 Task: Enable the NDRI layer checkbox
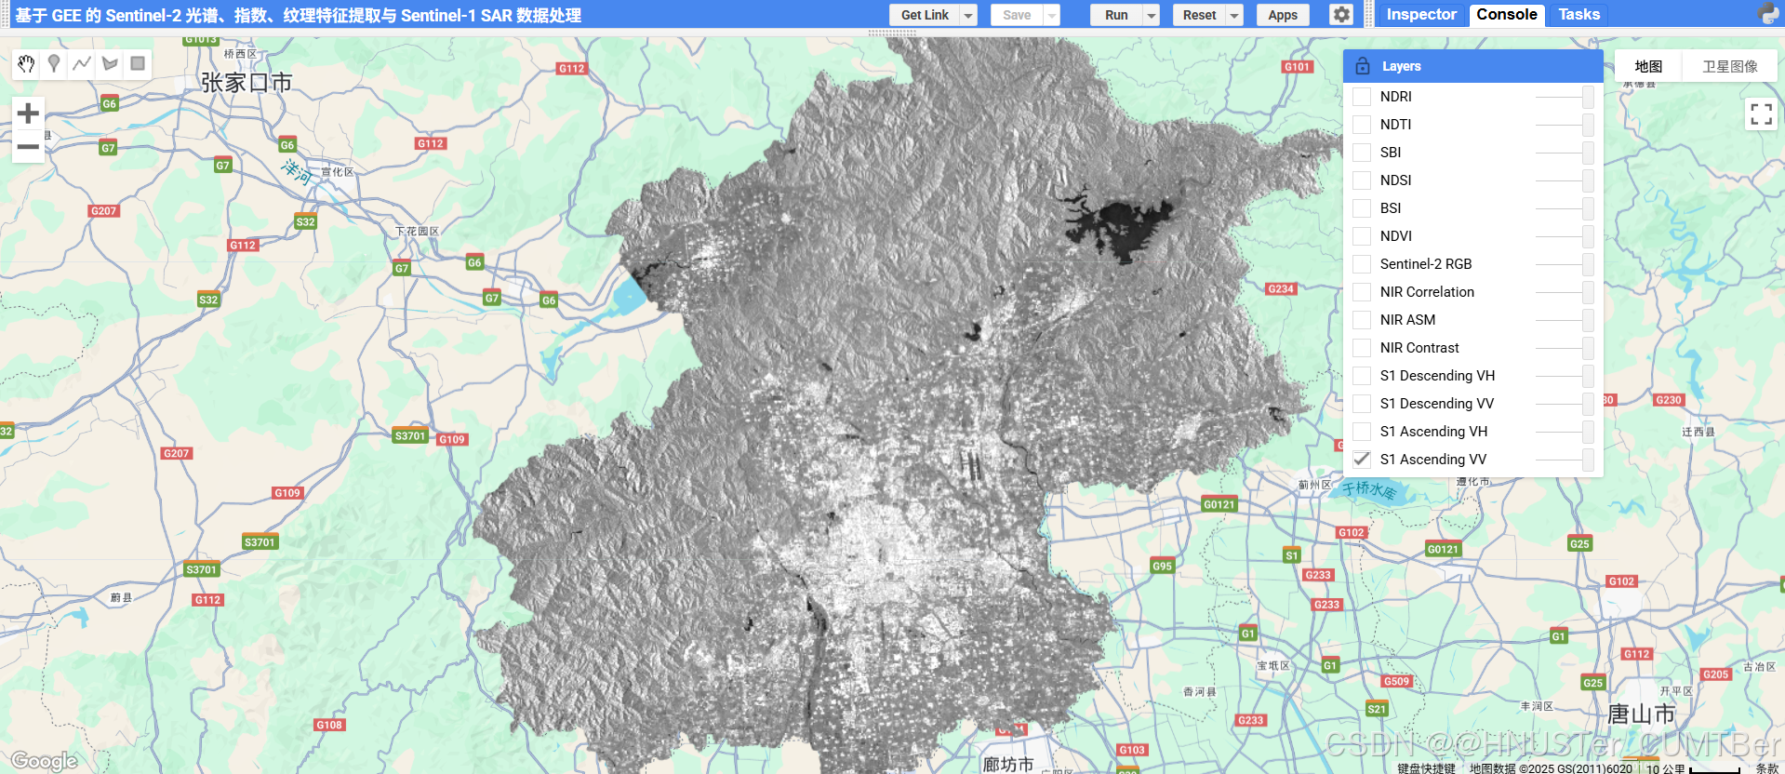tap(1362, 97)
